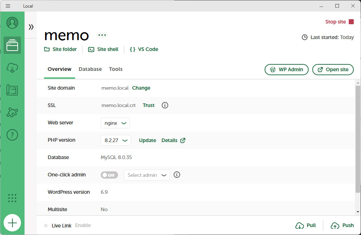Select the Local Sites icon in sidebar
This screenshot has width=361, height=235.
pyautogui.click(x=12, y=45)
